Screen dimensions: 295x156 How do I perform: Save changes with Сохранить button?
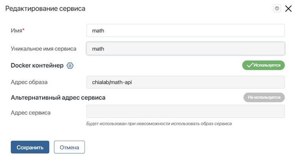pyautogui.click(x=30, y=147)
